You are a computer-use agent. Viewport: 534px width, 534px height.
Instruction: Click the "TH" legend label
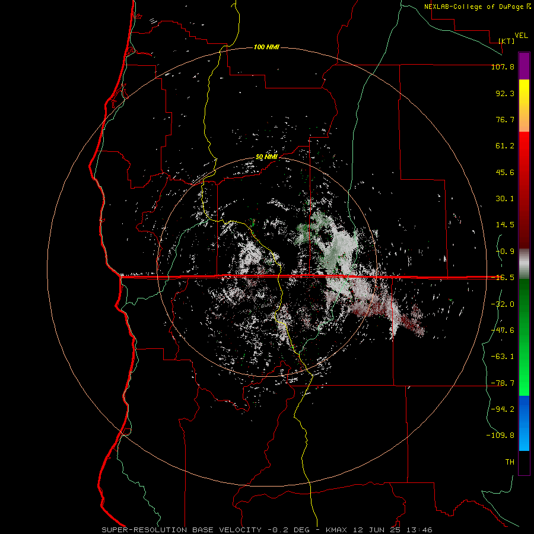click(x=510, y=462)
